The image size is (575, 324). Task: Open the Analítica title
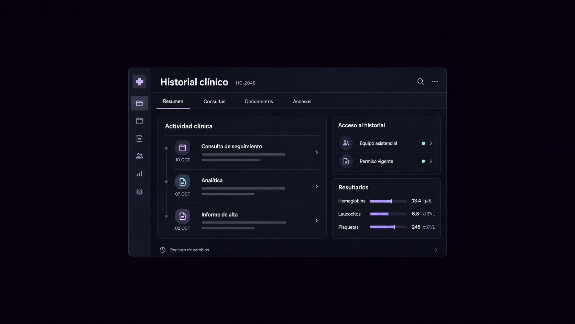point(212,180)
